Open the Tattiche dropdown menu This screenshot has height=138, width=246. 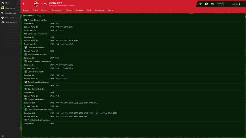(x=70, y=10)
